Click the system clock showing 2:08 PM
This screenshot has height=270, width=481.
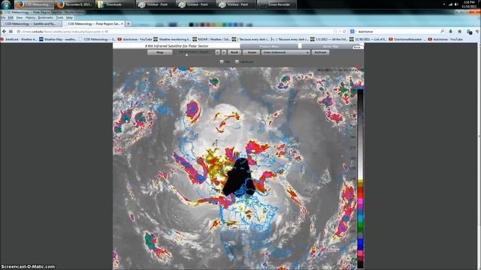click(469, 4)
